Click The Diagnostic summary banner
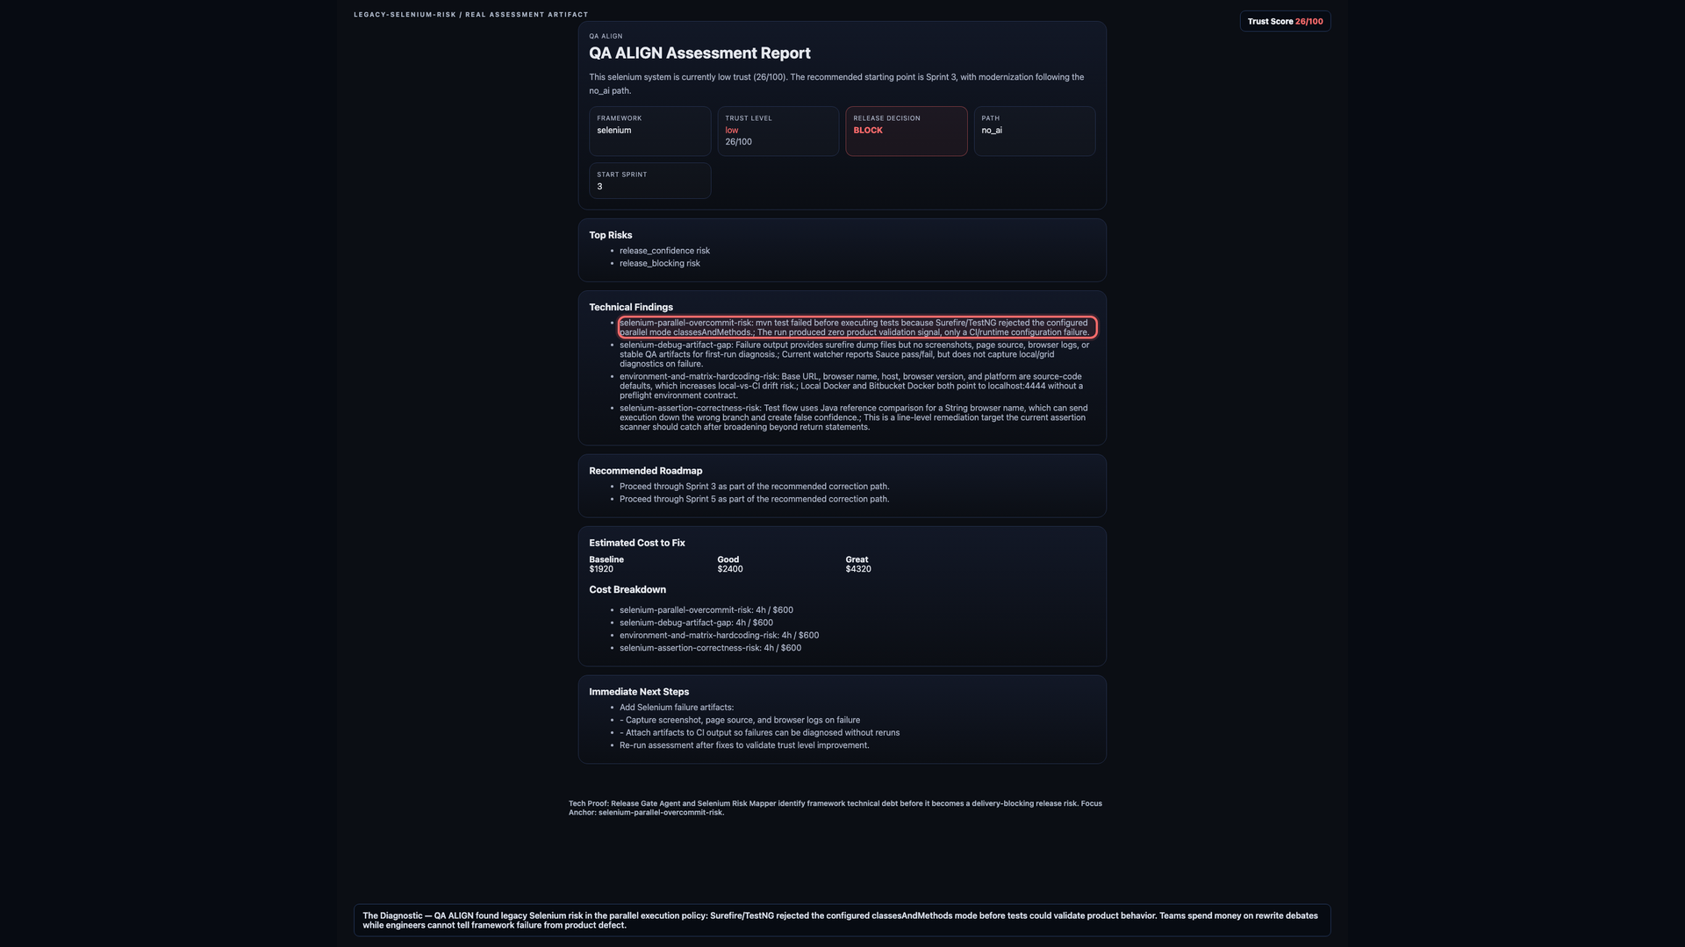This screenshot has width=1685, height=947. [842, 920]
